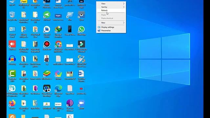The width and height of the screenshot is (210, 118).
Task: Open the View submenu in context menu
Action: pyautogui.click(x=111, y=4)
